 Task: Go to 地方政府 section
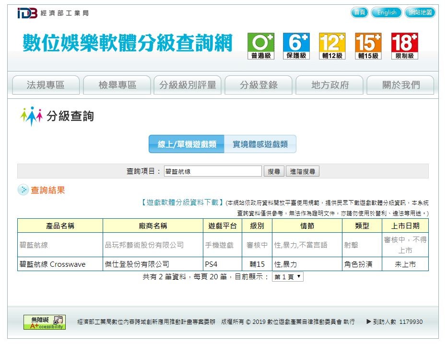(x=330, y=85)
